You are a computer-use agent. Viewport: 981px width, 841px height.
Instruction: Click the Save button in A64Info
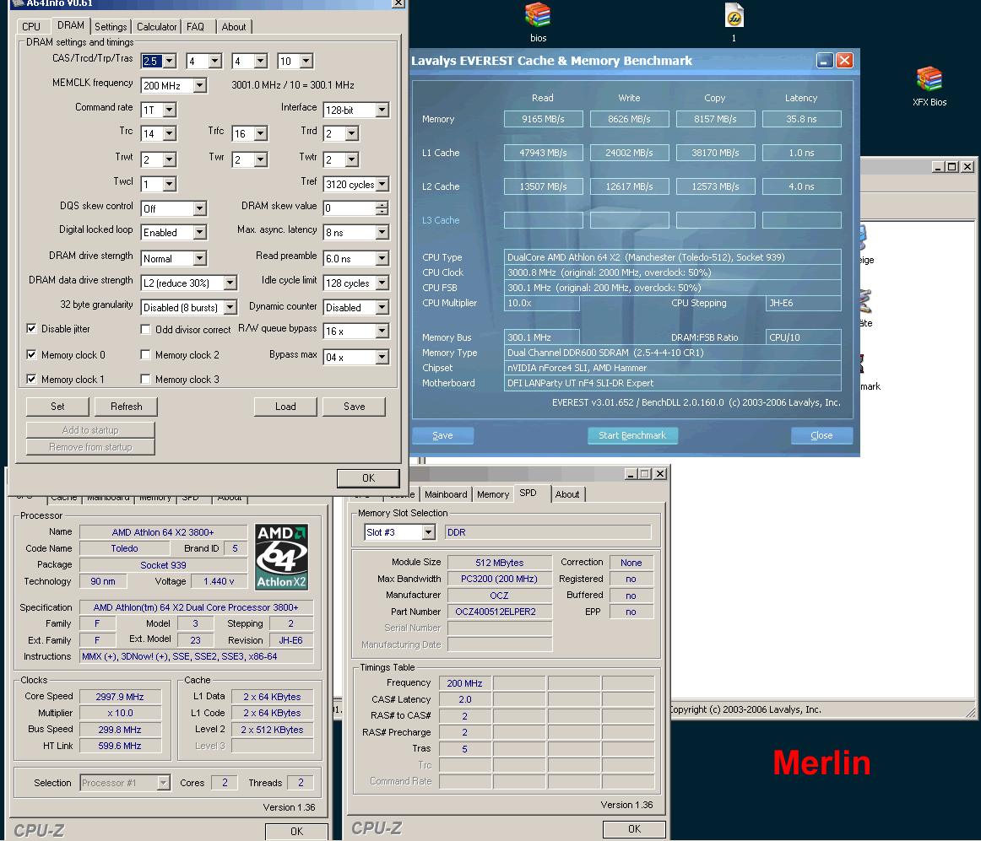(354, 407)
